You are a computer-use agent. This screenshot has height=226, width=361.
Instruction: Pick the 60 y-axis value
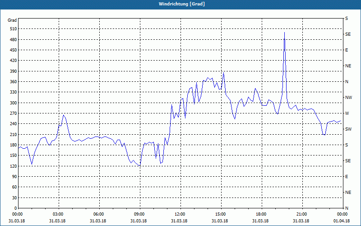tap(14, 187)
